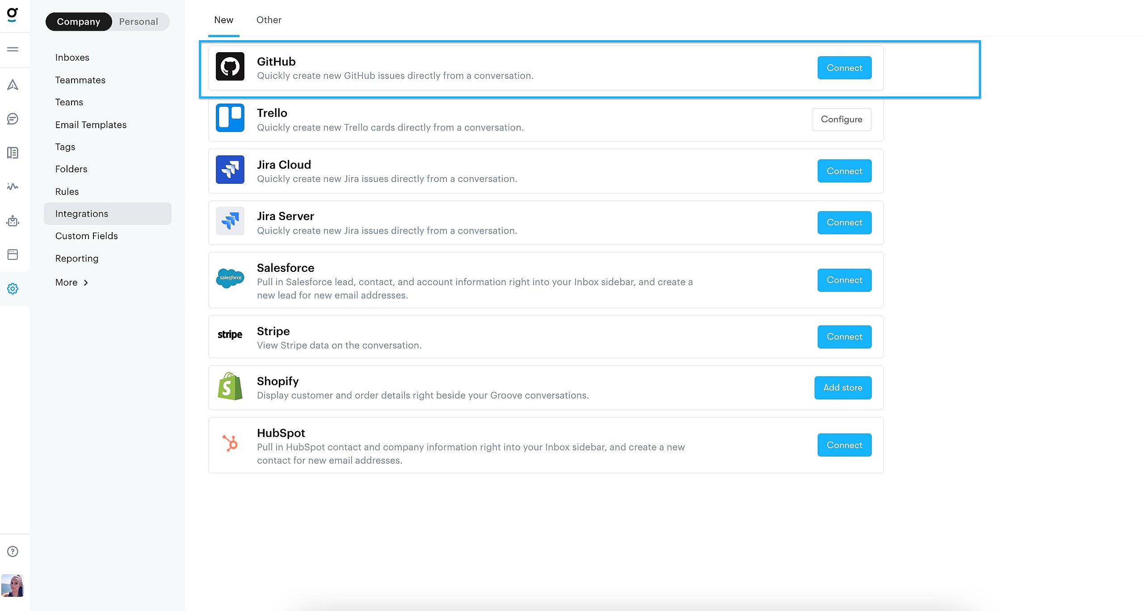Click the Salesforce integration title
Viewport: 1144px width, 611px height.
coord(286,268)
